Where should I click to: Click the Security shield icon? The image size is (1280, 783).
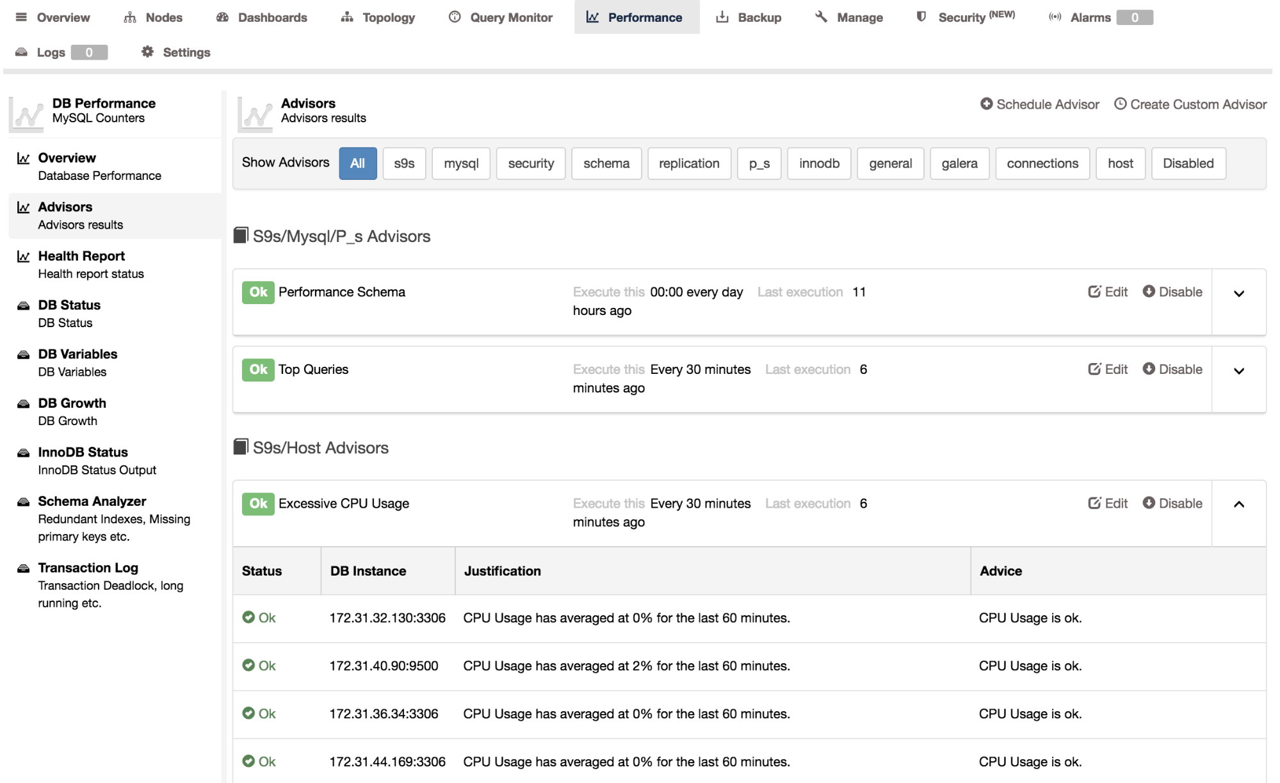tap(921, 17)
